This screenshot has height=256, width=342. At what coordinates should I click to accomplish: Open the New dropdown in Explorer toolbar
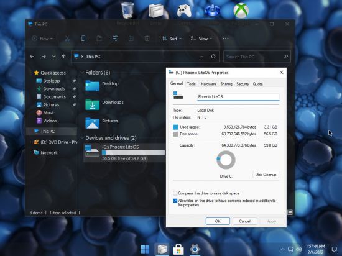click(x=42, y=39)
